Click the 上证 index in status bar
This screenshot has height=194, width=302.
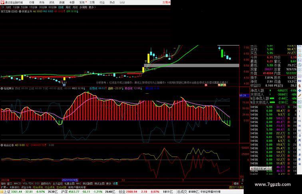coord(7,192)
